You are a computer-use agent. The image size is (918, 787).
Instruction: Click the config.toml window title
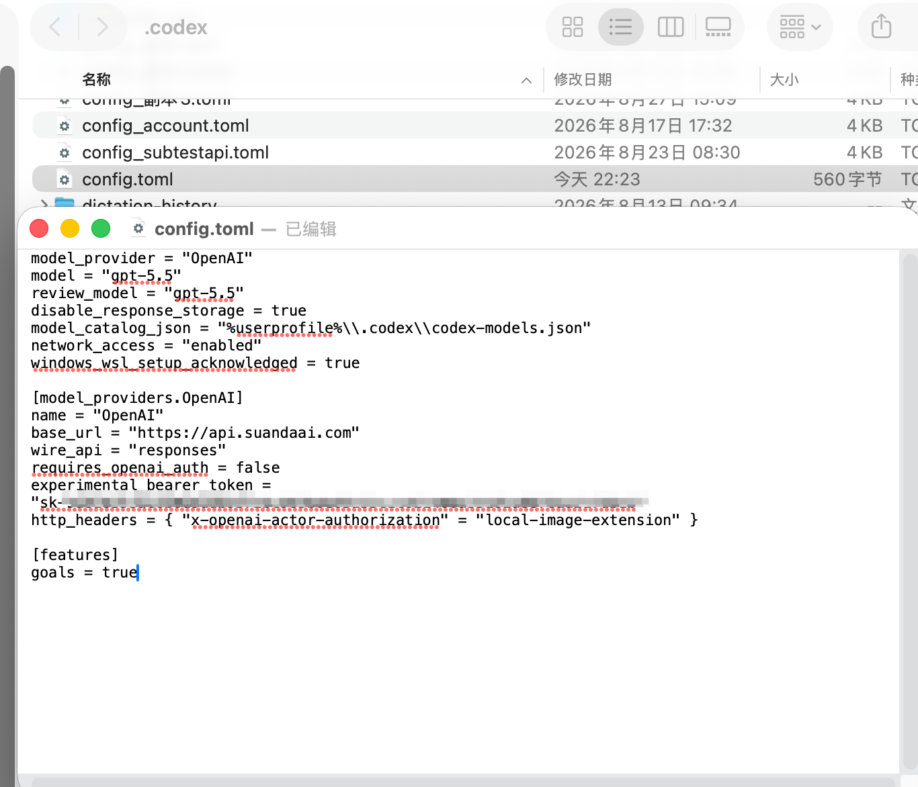click(204, 229)
